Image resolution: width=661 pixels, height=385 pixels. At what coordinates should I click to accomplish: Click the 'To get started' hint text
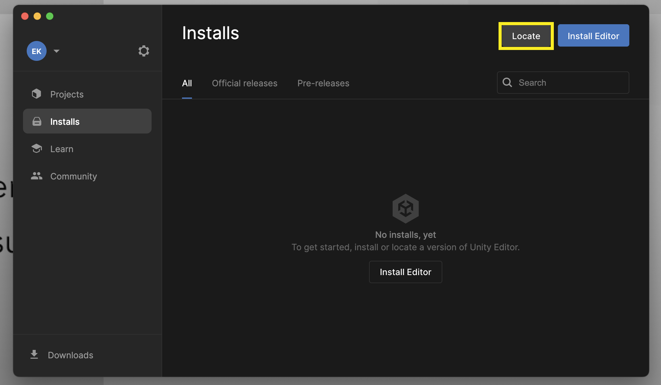(405, 247)
